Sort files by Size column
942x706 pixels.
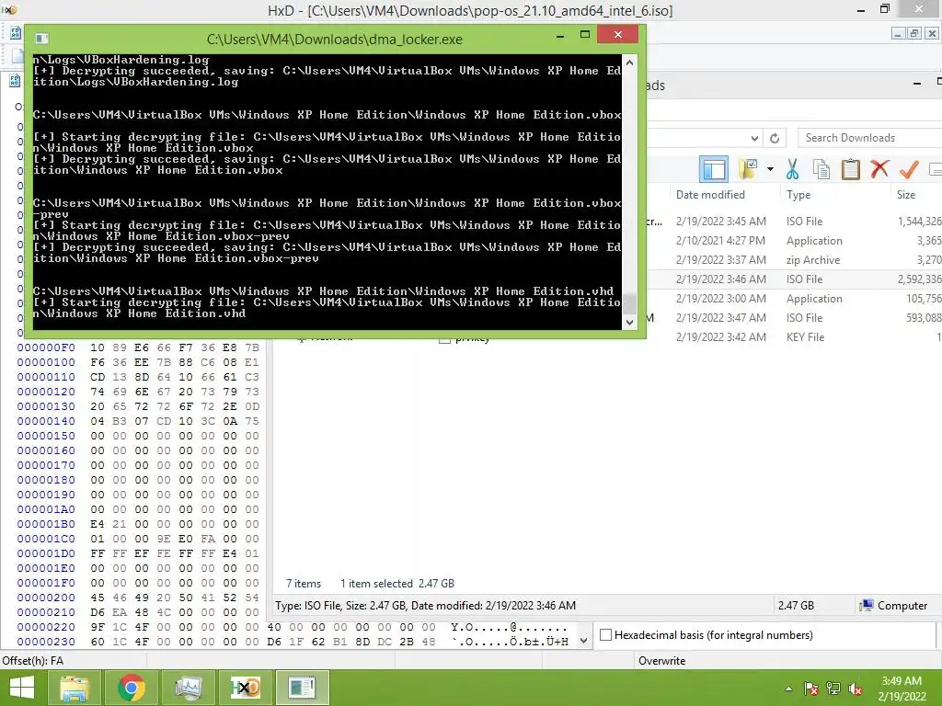coord(906,195)
